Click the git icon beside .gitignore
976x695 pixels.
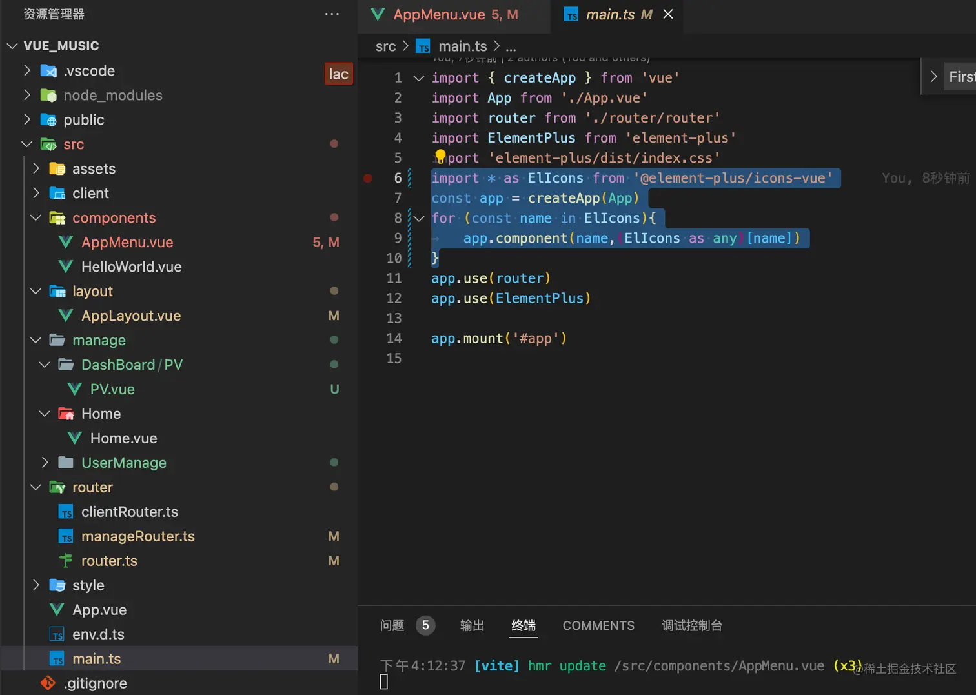(x=48, y=683)
